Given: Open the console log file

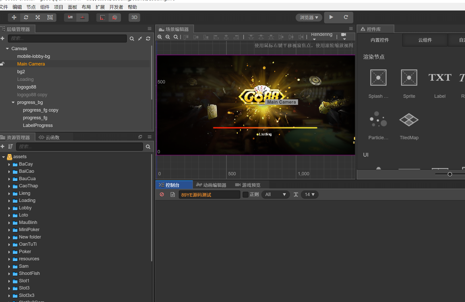Looking at the screenshot, I should coord(173,195).
